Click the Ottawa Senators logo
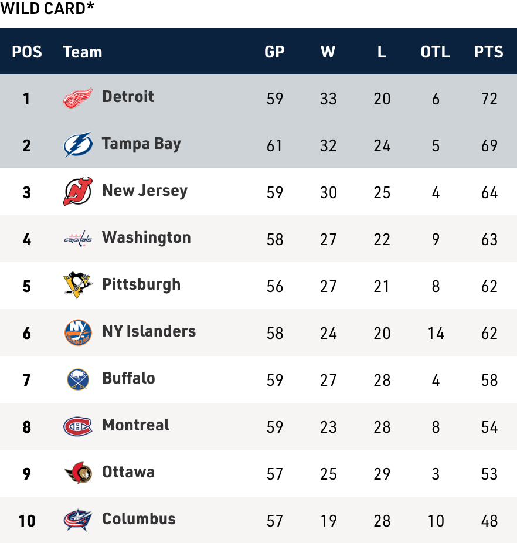 click(x=78, y=473)
